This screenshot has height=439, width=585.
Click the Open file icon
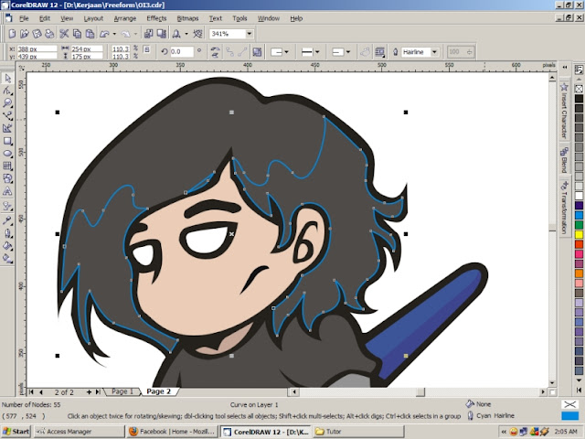25,34
